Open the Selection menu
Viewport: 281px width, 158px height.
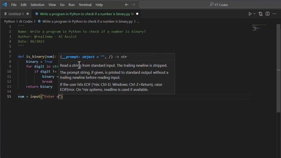(37, 5)
